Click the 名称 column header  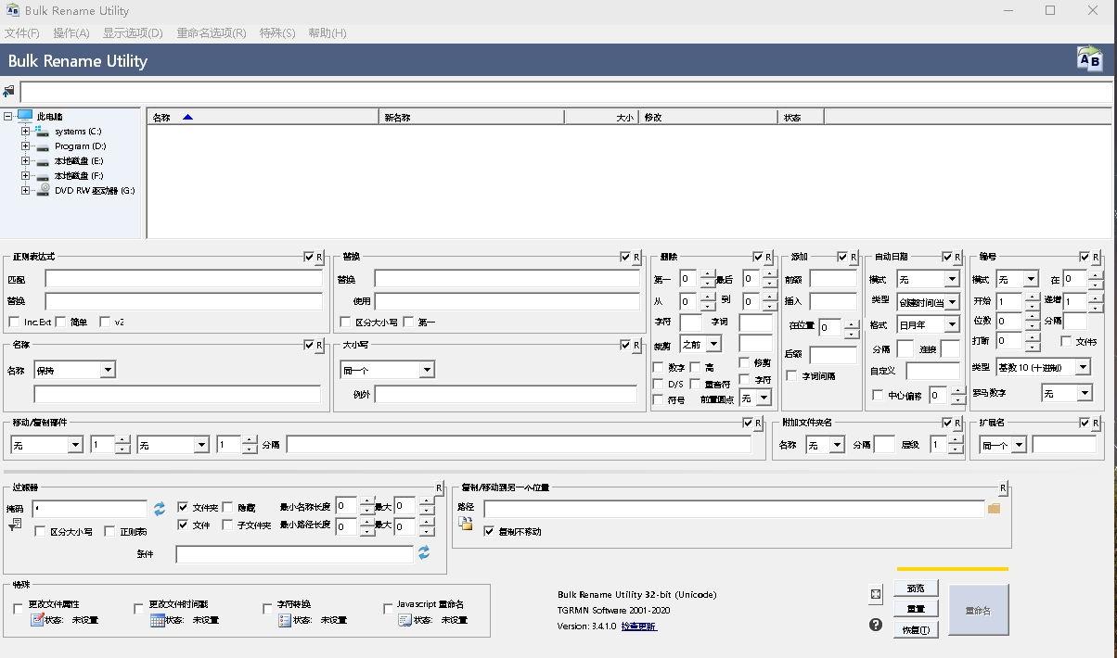click(x=263, y=117)
